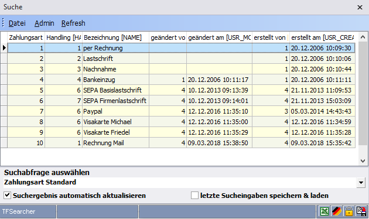Screen dimensions: 369x219
Task: Open the Datei menu
Action: 17,23
